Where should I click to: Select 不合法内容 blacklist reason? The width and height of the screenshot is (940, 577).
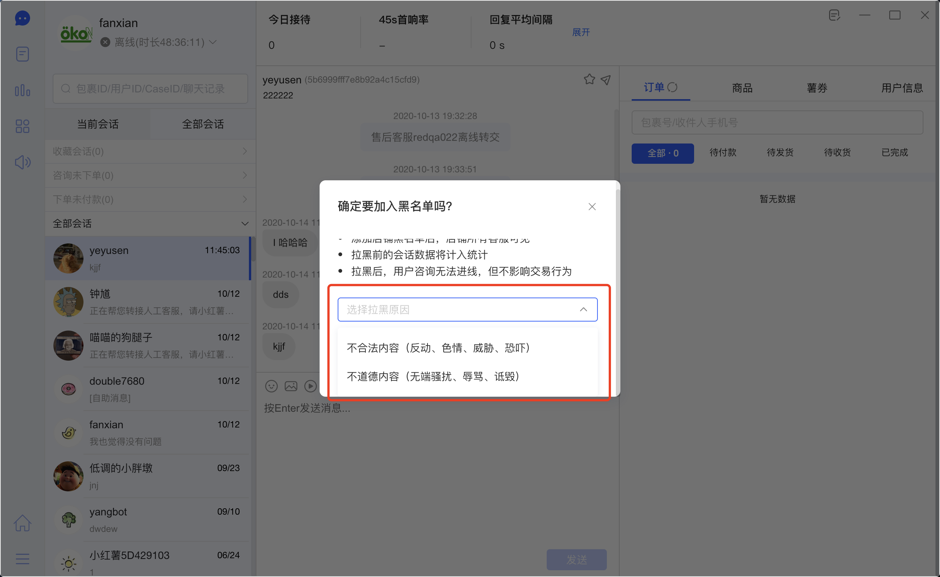438,348
